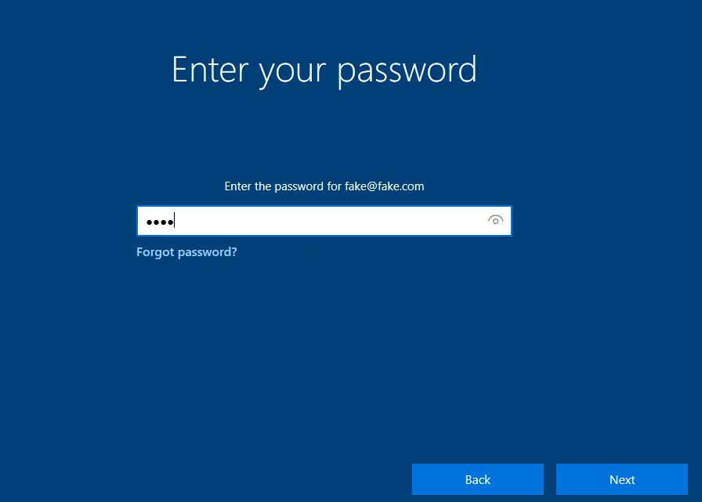Click the blue Next button's label text
Image resolution: width=702 pixels, height=502 pixels.
coord(622,479)
